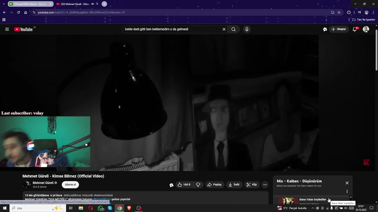Close the Kick Stream tab
This screenshot has height=212, width=378.
tap(50, 4)
